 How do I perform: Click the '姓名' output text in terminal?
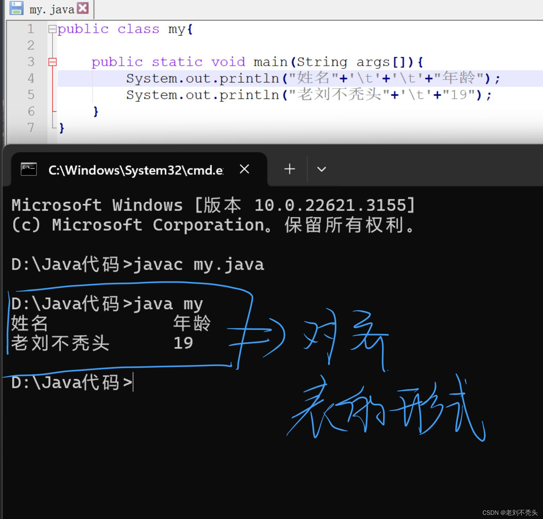pos(29,324)
